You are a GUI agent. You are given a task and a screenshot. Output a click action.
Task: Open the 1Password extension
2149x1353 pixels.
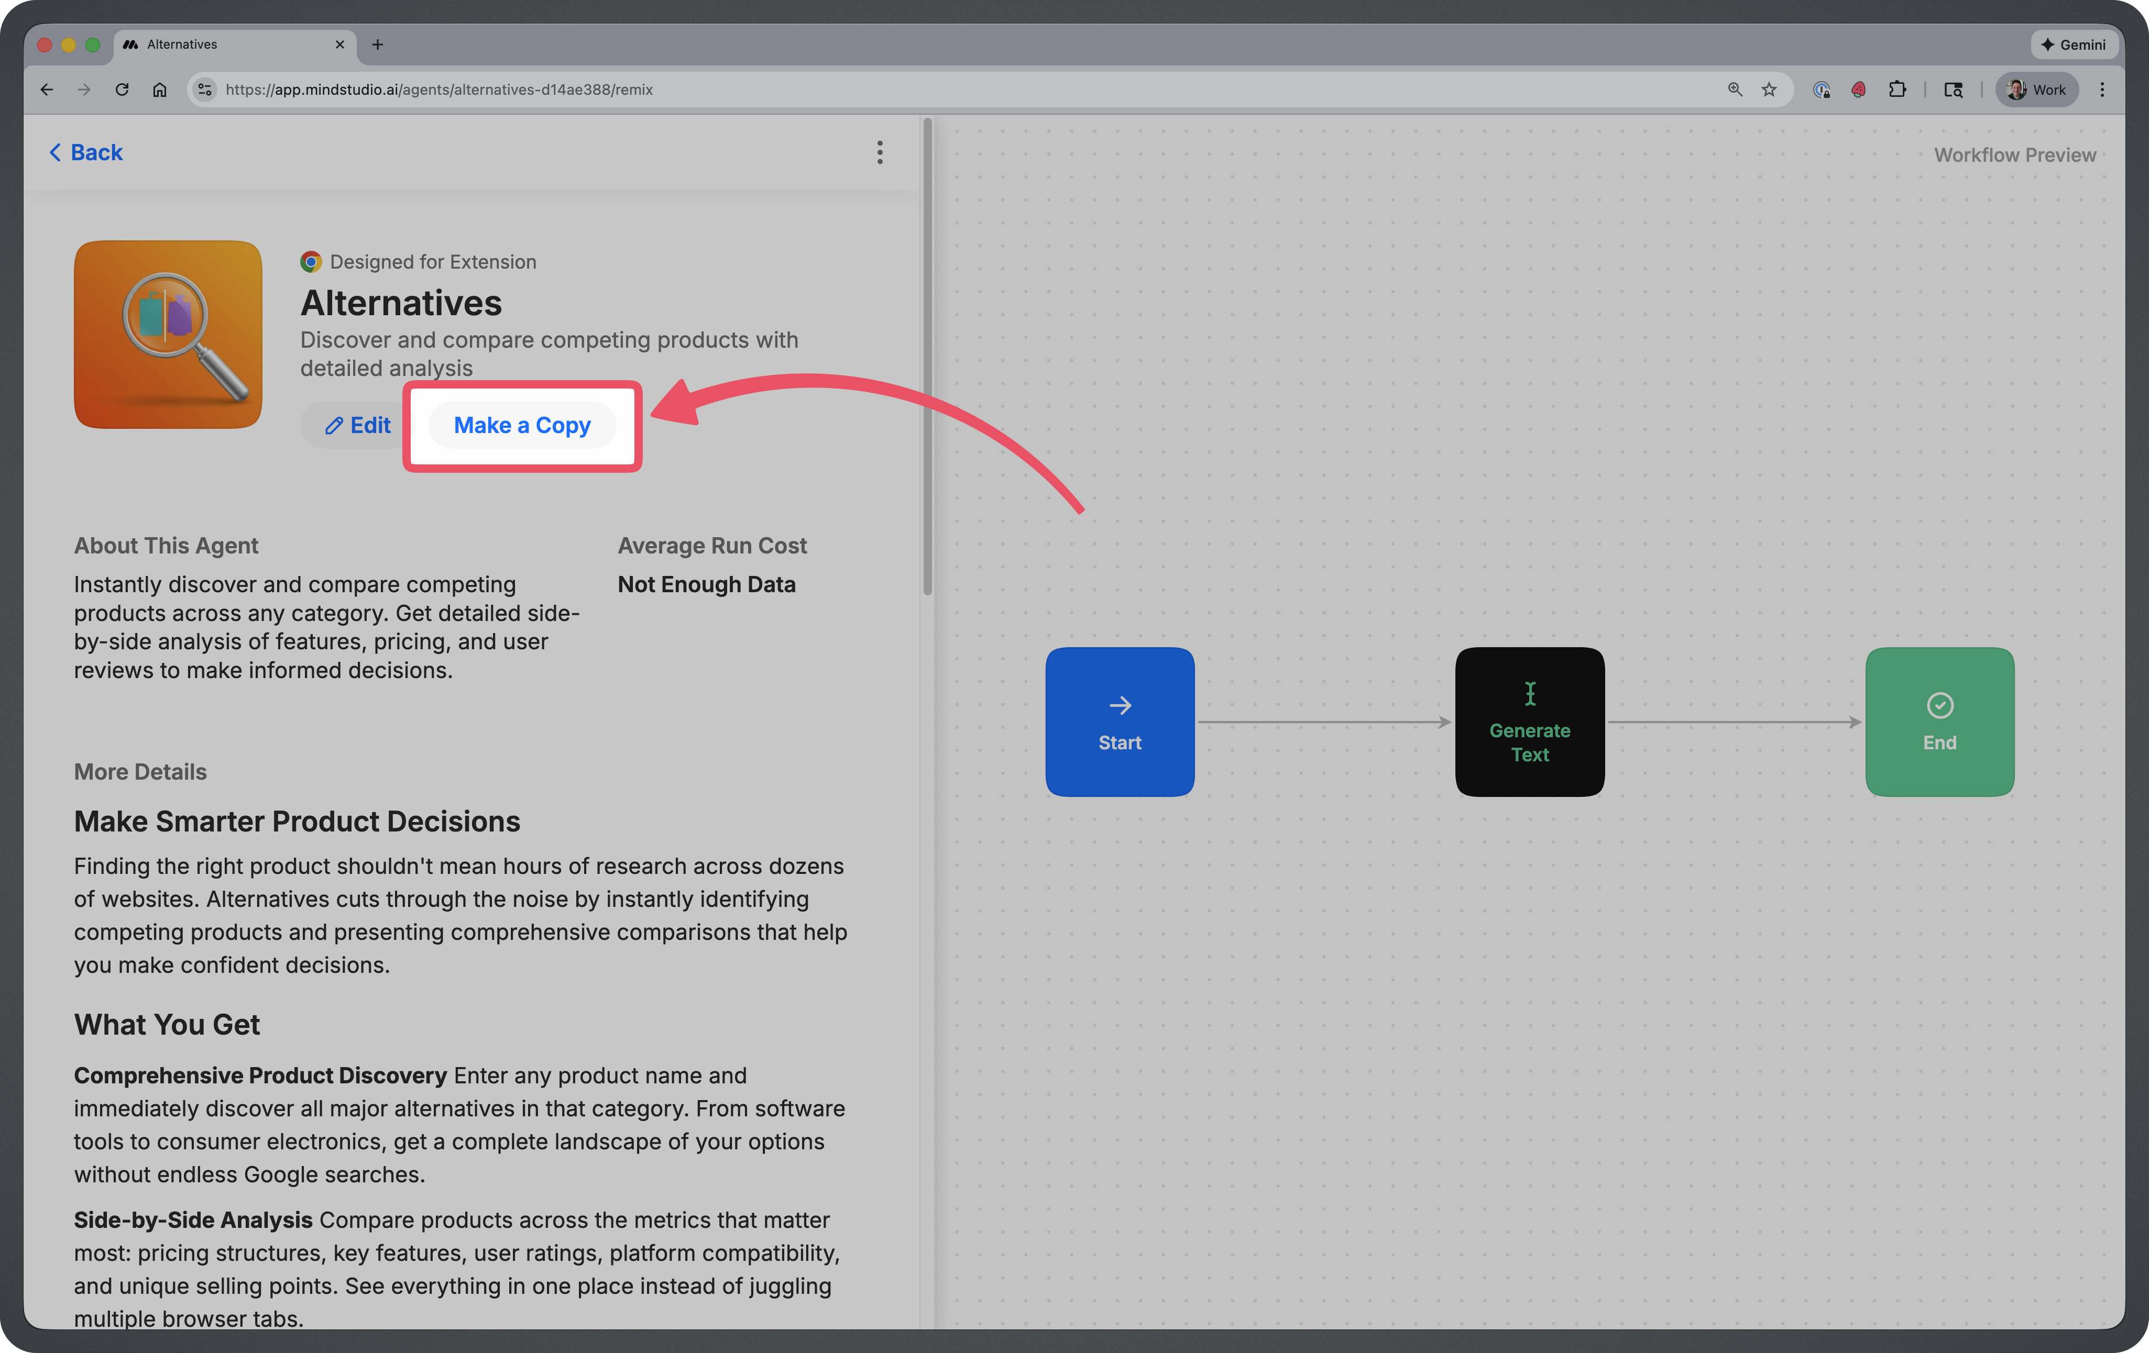(x=1821, y=89)
